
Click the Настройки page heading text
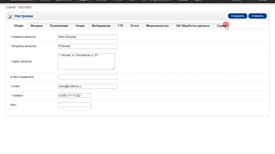tap(24, 16)
